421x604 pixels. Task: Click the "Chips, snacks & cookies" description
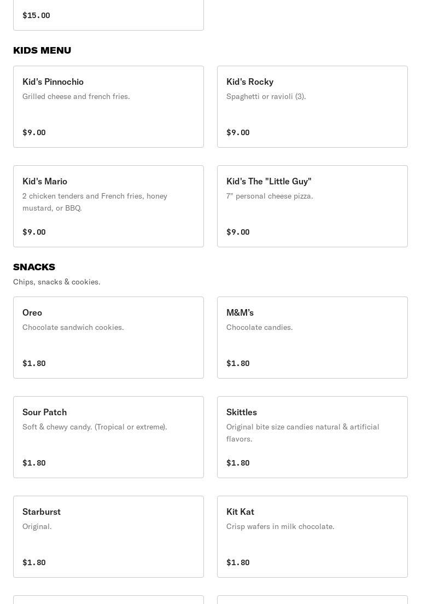tap(56, 282)
